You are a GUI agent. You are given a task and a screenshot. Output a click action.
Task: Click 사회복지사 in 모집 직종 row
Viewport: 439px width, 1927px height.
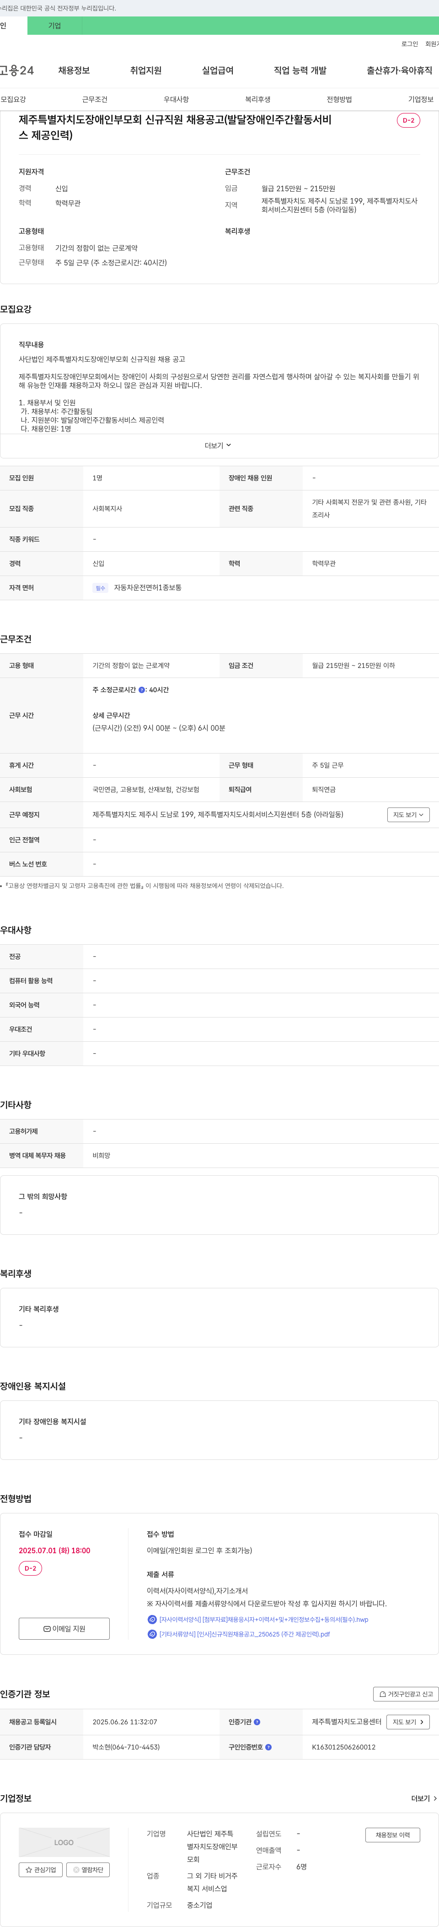click(x=108, y=509)
